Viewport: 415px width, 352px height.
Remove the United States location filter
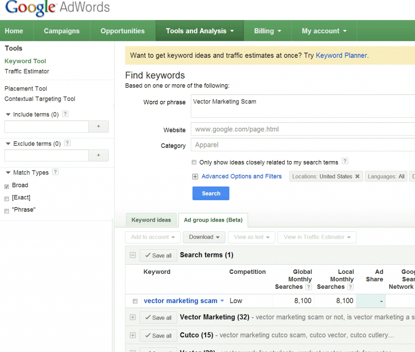(357, 176)
